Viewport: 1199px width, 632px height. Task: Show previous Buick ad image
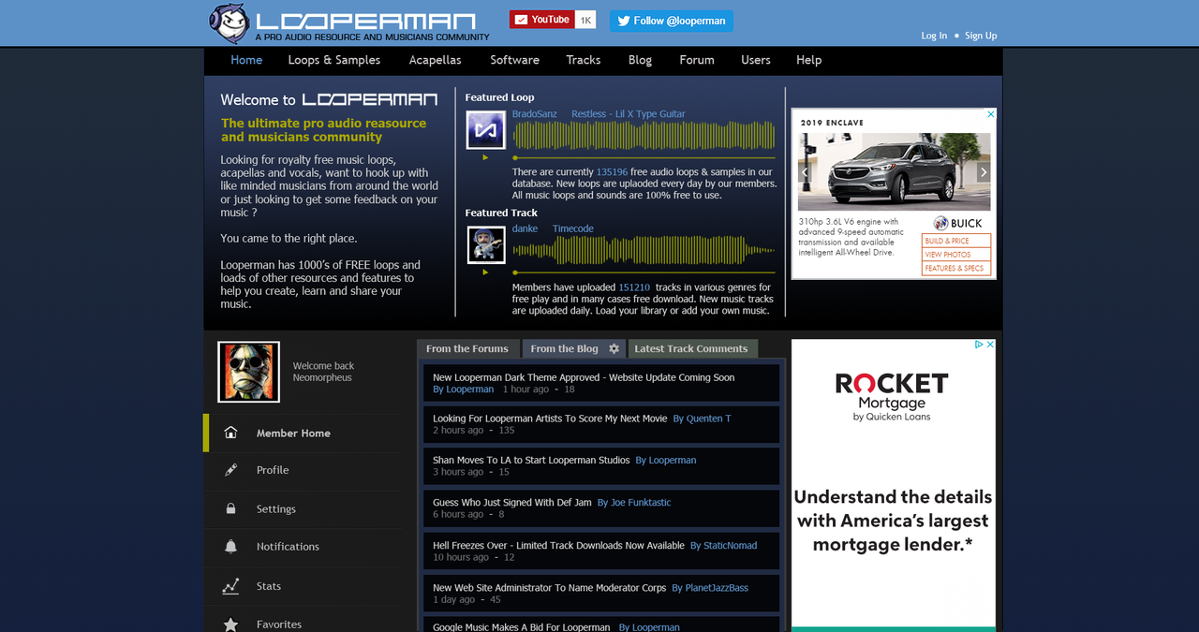click(x=804, y=172)
